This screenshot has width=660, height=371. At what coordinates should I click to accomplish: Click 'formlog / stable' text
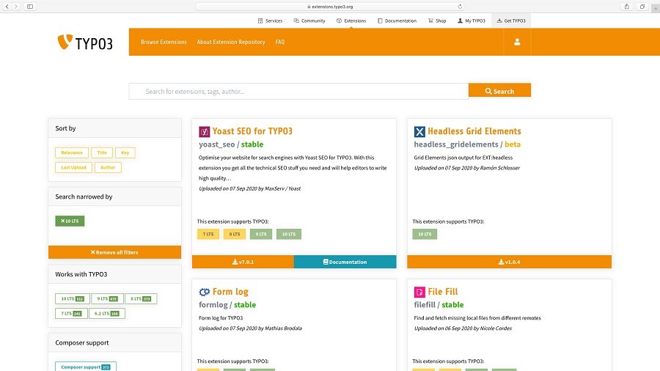coord(227,304)
